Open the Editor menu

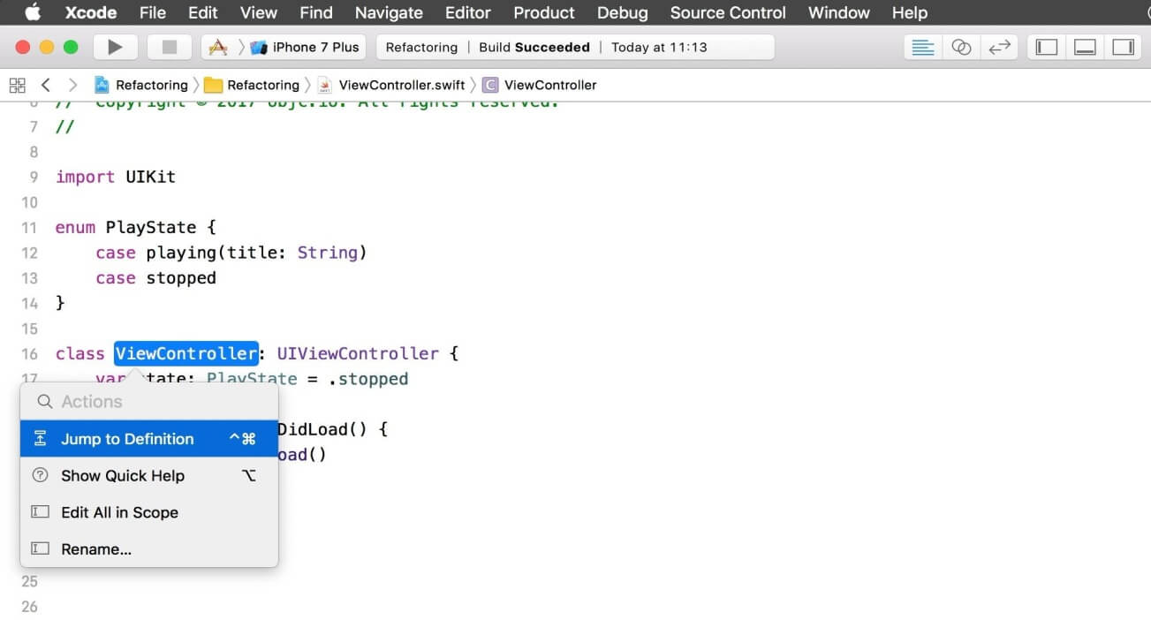pyautogui.click(x=468, y=12)
